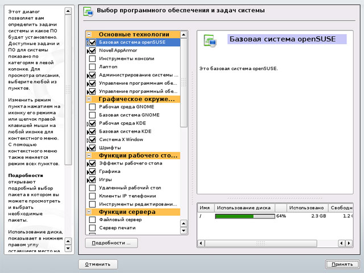This screenshot has height=273, width=364.
Task: Click the pattern list scroll-down arrow
Action: click(184, 230)
